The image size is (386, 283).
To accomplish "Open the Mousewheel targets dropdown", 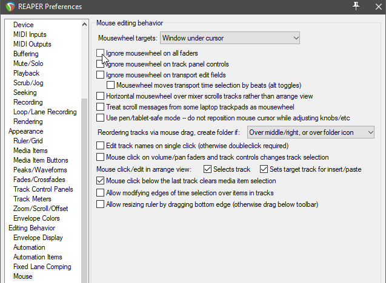I will coord(230,38).
